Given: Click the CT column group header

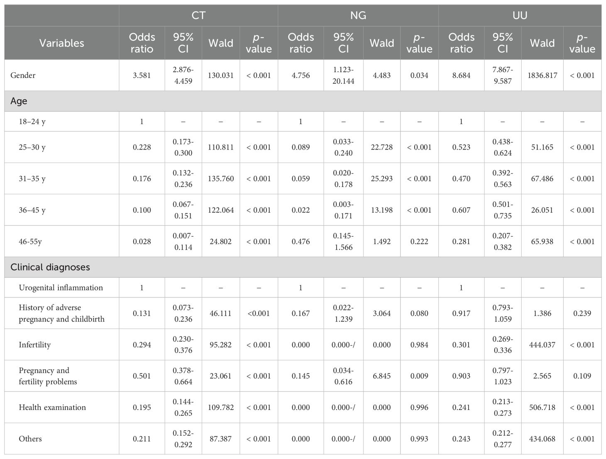Looking at the screenshot, I should pyautogui.click(x=198, y=16).
